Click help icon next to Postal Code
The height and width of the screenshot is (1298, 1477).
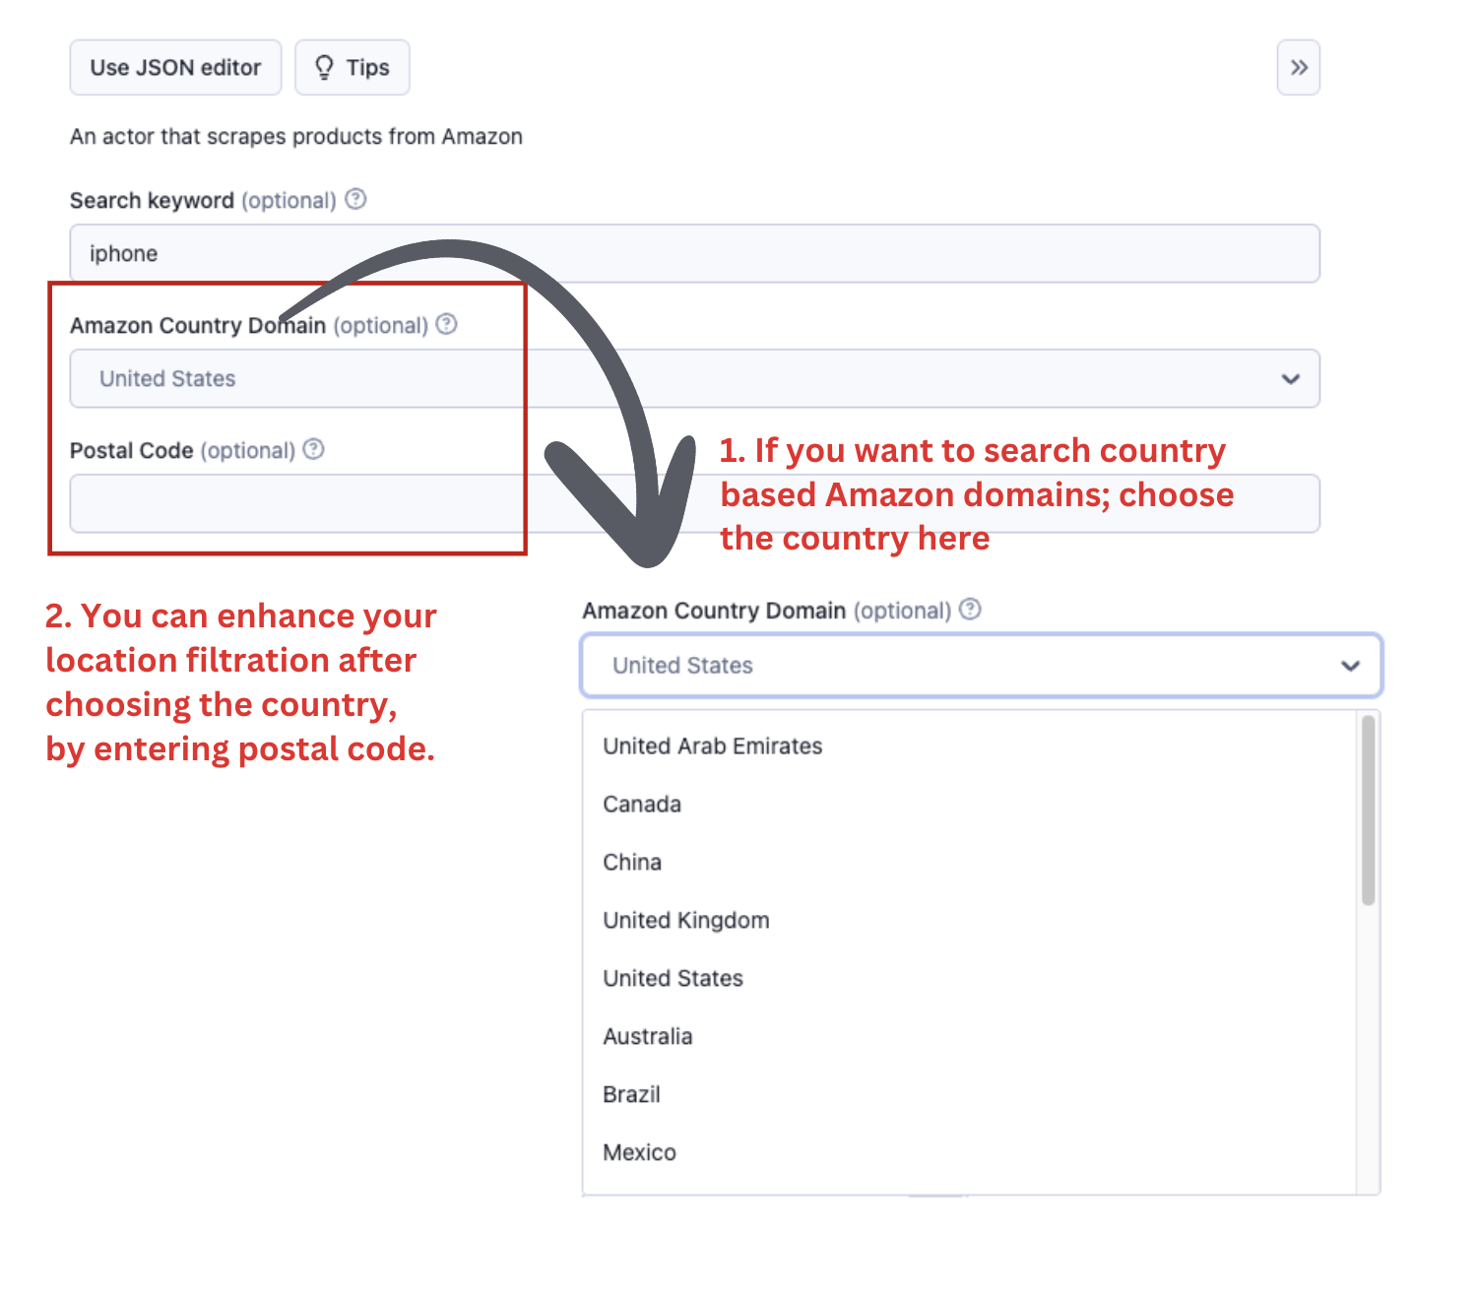[x=314, y=449]
